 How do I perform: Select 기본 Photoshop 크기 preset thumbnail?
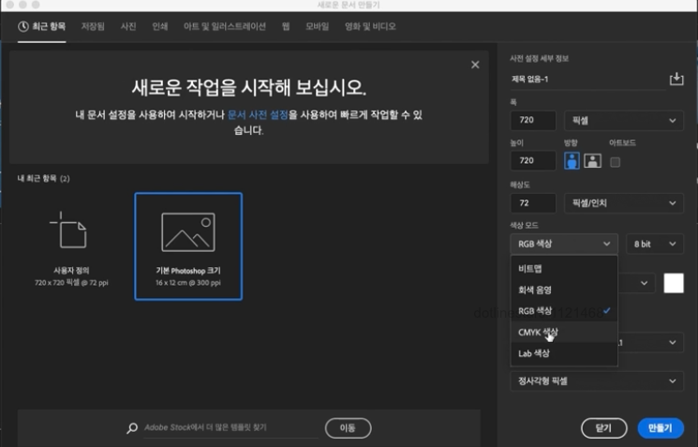coord(188,246)
